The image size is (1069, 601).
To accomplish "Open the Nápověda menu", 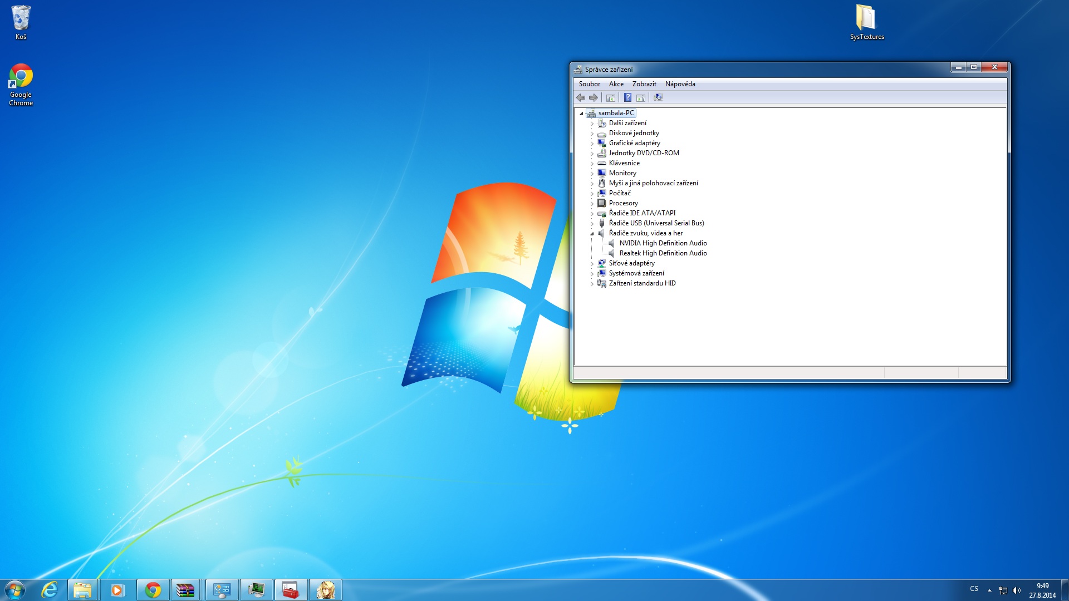I will pyautogui.click(x=680, y=84).
